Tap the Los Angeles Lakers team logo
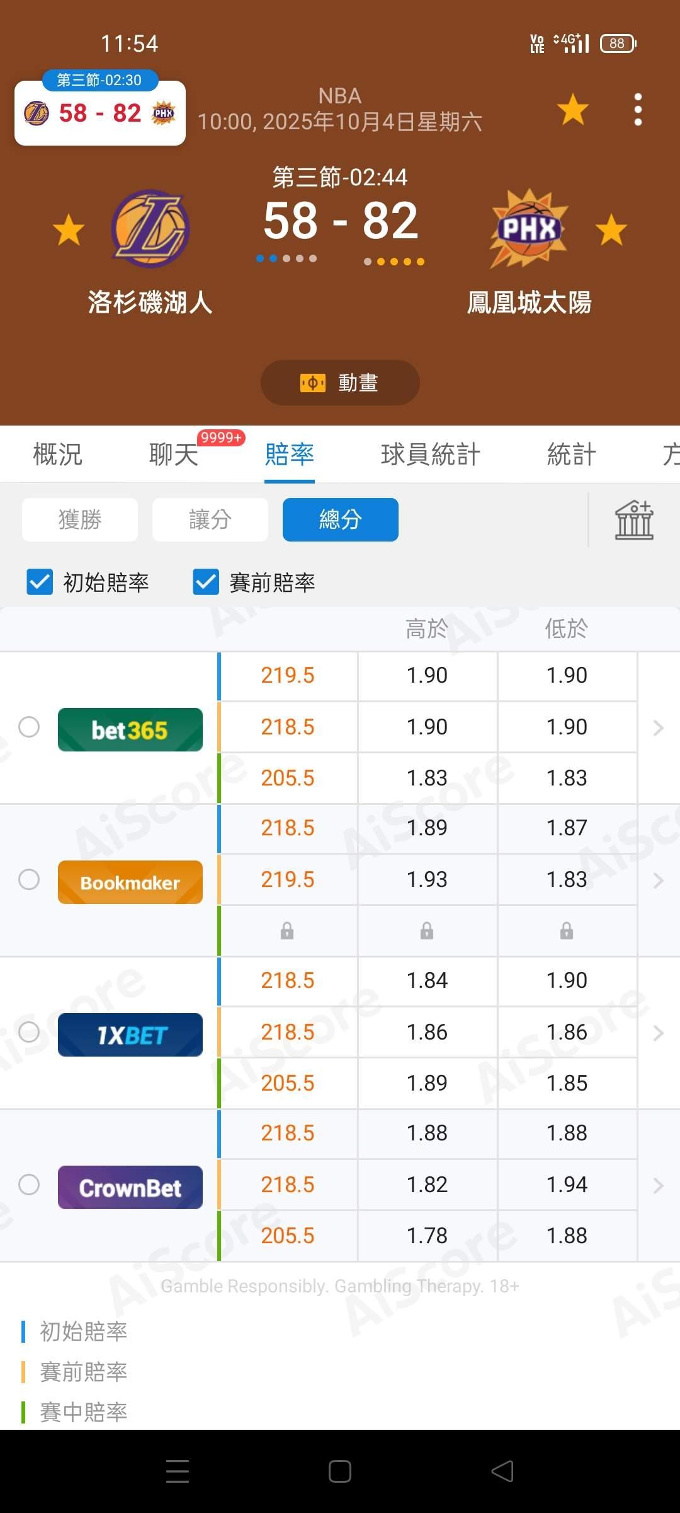The width and height of the screenshot is (680, 1513). (x=150, y=229)
